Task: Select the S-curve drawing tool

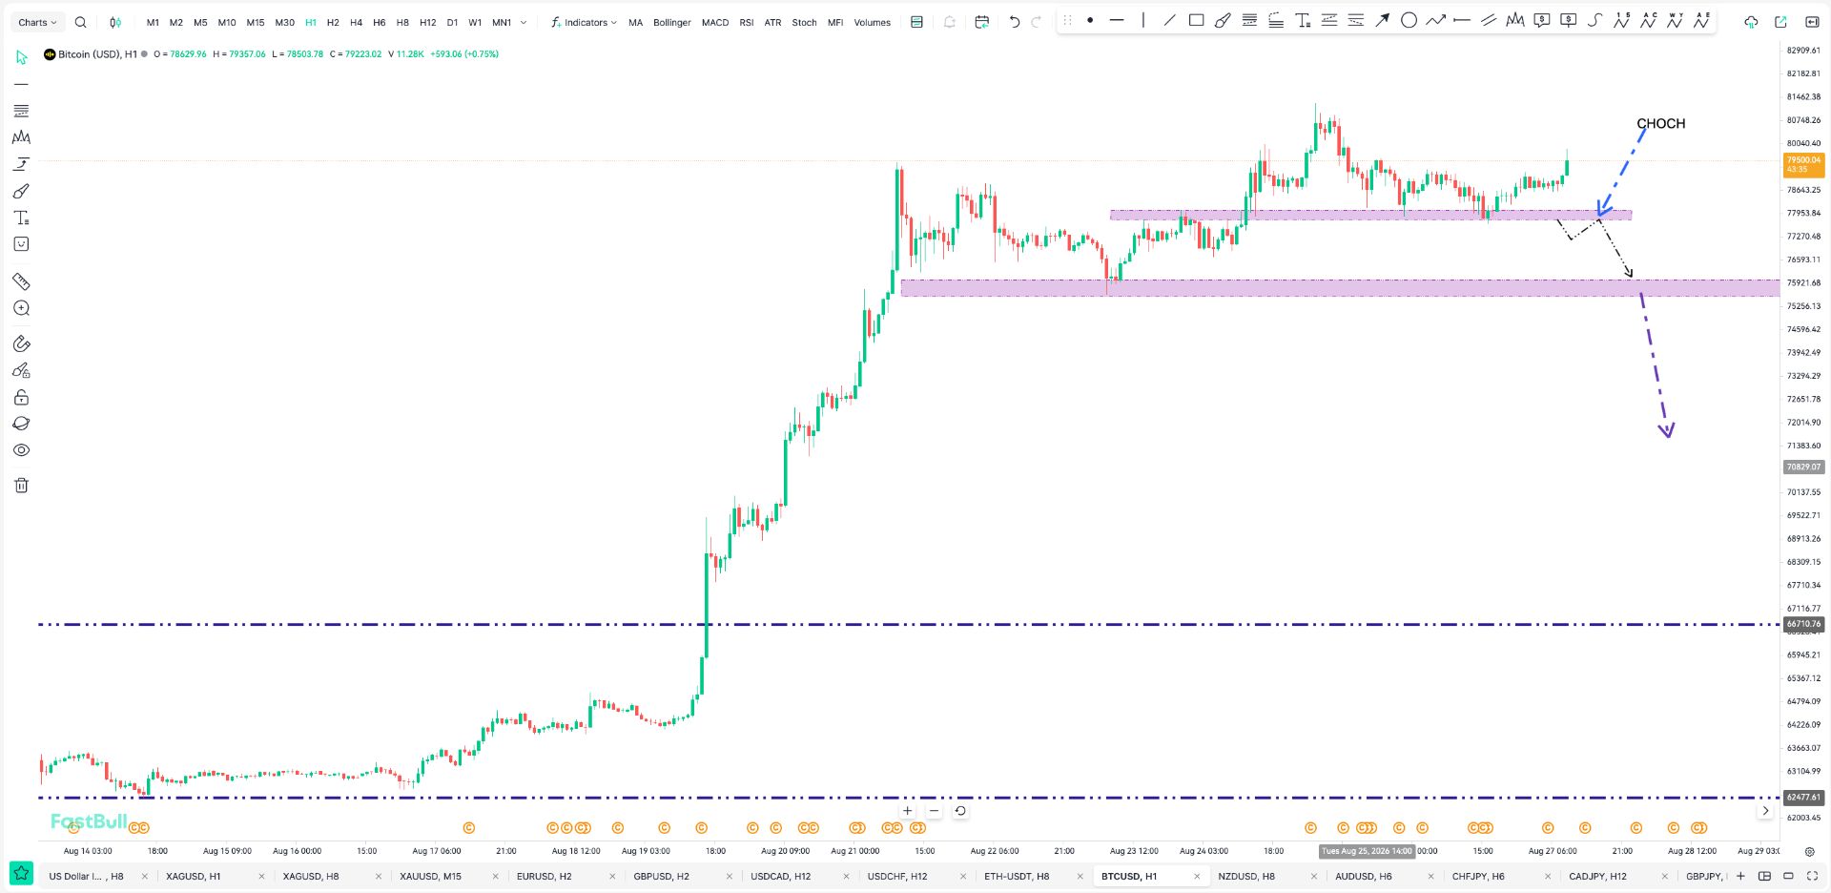Action: 1594,20
